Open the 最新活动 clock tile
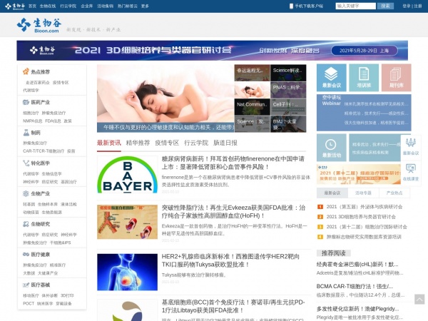This screenshot has height=321, width=428. [x=332, y=148]
